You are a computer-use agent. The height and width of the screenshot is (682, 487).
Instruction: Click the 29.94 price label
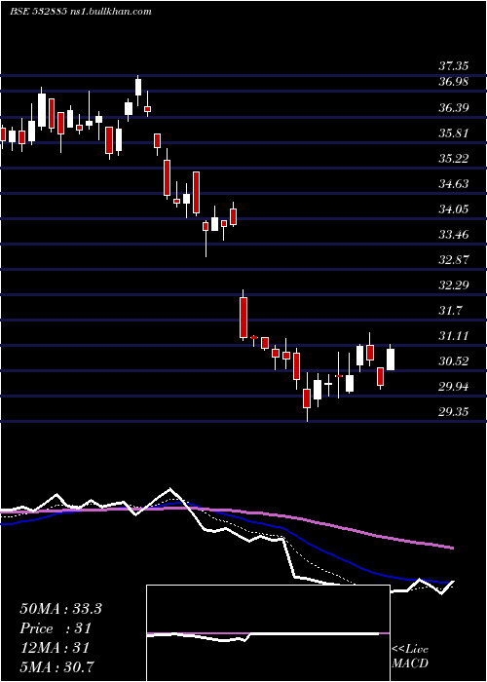pyautogui.click(x=453, y=387)
